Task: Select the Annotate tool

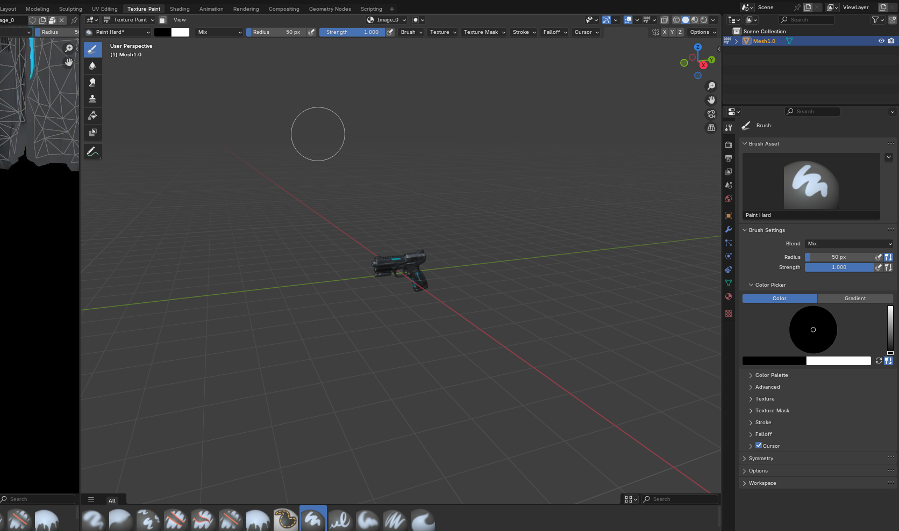Action: coord(92,152)
